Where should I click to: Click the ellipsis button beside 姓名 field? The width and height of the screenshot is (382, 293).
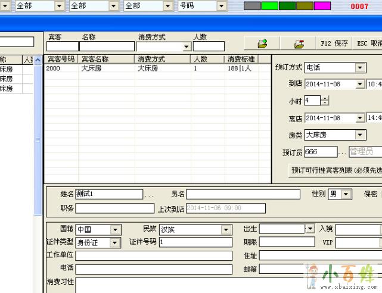(149, 194)
